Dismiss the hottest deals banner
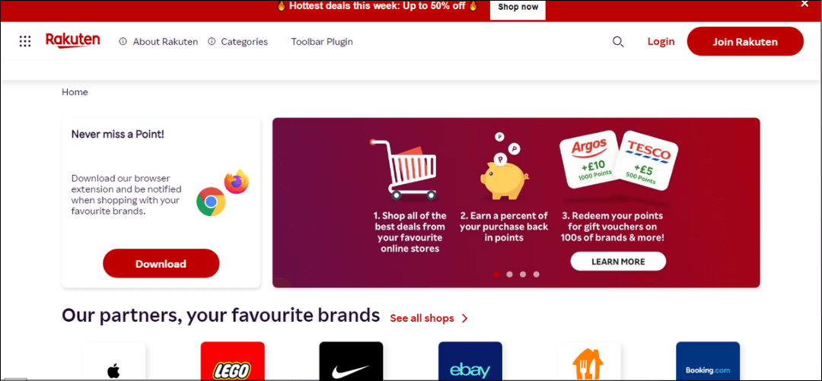Viewport: 822px width, 381px height. click(804, 4)
